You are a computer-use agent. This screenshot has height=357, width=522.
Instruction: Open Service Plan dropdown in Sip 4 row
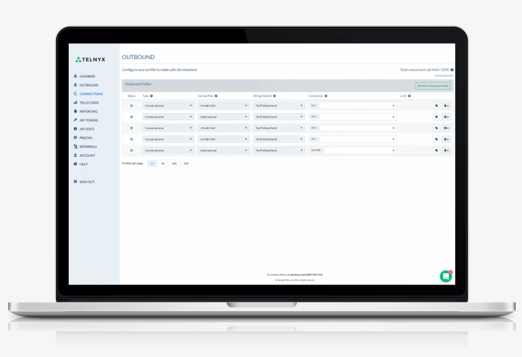click(x=223, y=105)
